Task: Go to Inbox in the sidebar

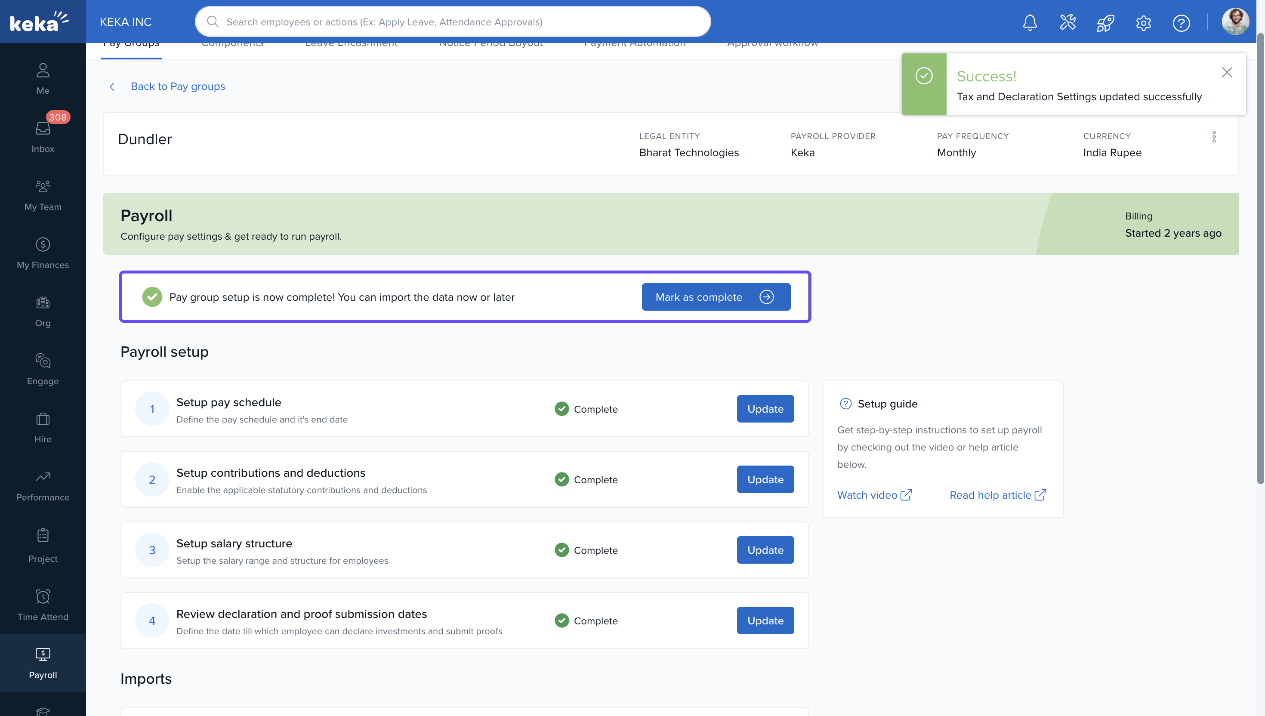Action: click(43, 136)
